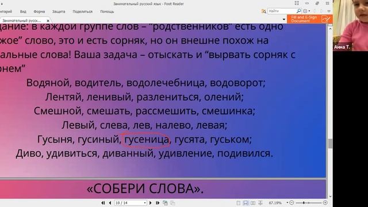
Task: Open the page number 10 / 14 dropdown
Action: point(145,203)
